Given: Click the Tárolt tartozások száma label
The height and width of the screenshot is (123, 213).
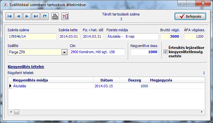Looking at the screenshot, I should [121, 14].
